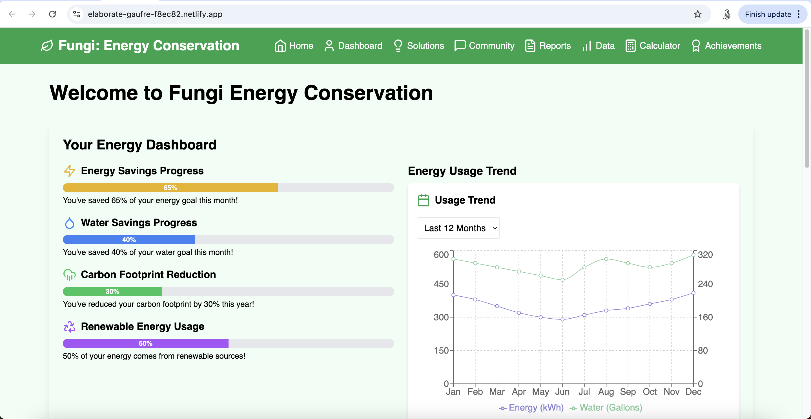Open the Achievements navigation link
Image resolution: width=811 pixels, height=419 pixels.
pos(733,46)
